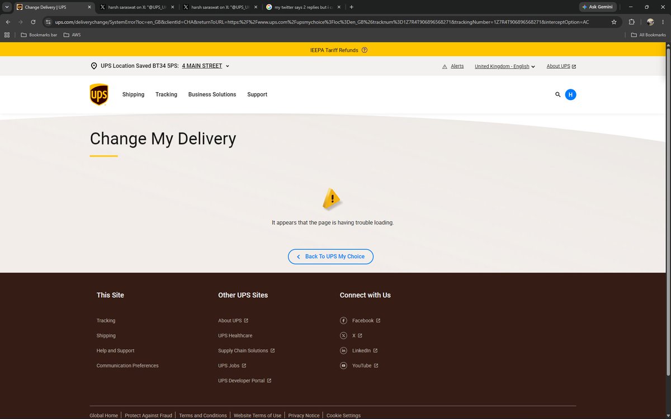
Task: Open footer Shipping link
Action: click(106, 336)
